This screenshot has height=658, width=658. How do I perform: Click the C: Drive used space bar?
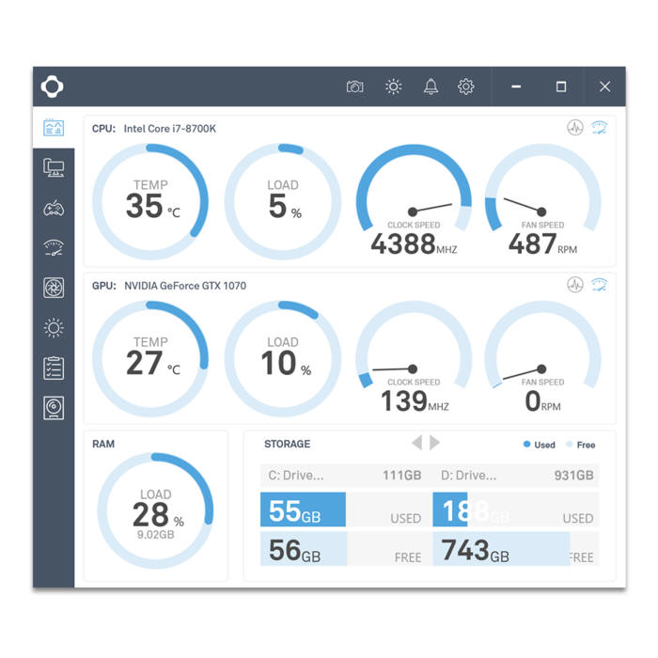click(303, 510)
